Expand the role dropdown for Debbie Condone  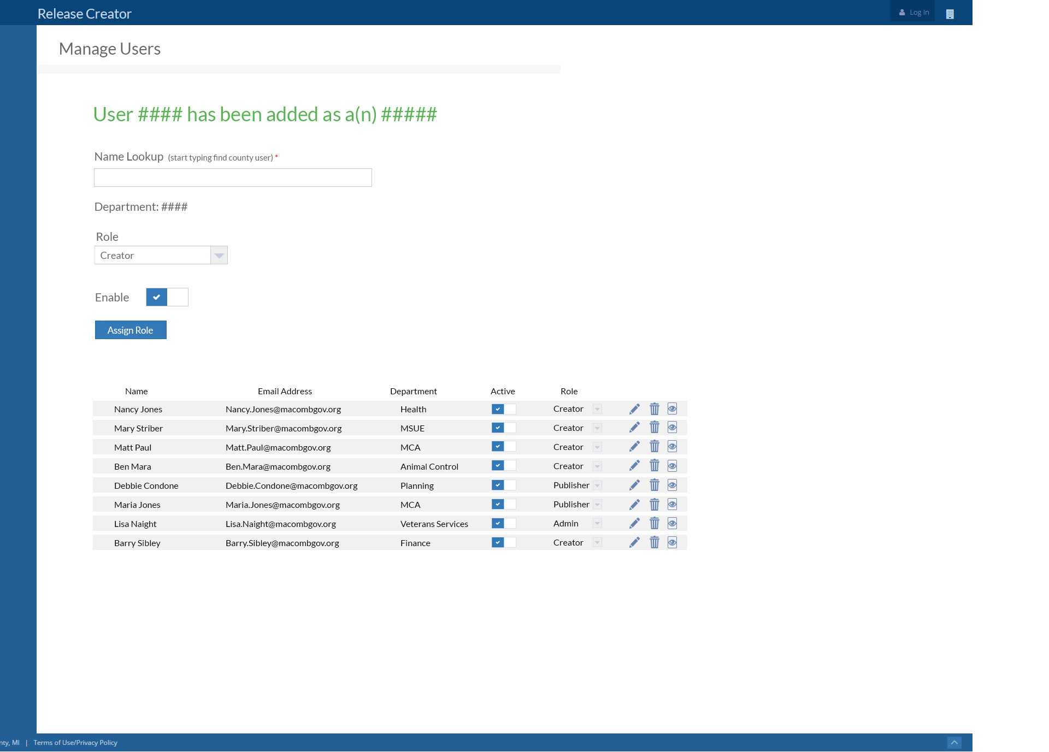click(597, 485)
